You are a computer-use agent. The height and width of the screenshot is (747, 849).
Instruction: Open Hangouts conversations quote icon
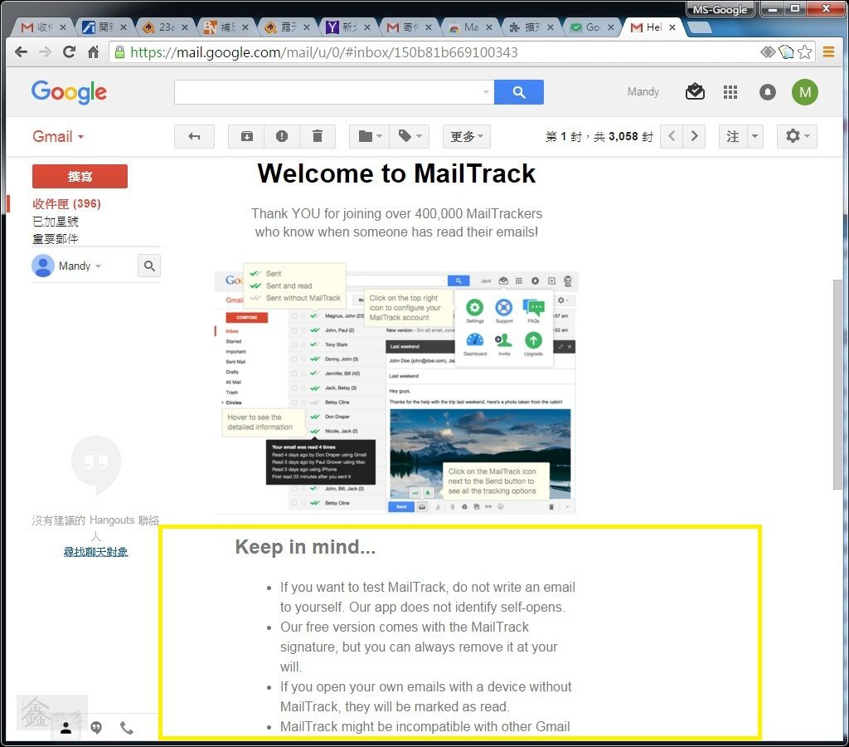point(96,727)
